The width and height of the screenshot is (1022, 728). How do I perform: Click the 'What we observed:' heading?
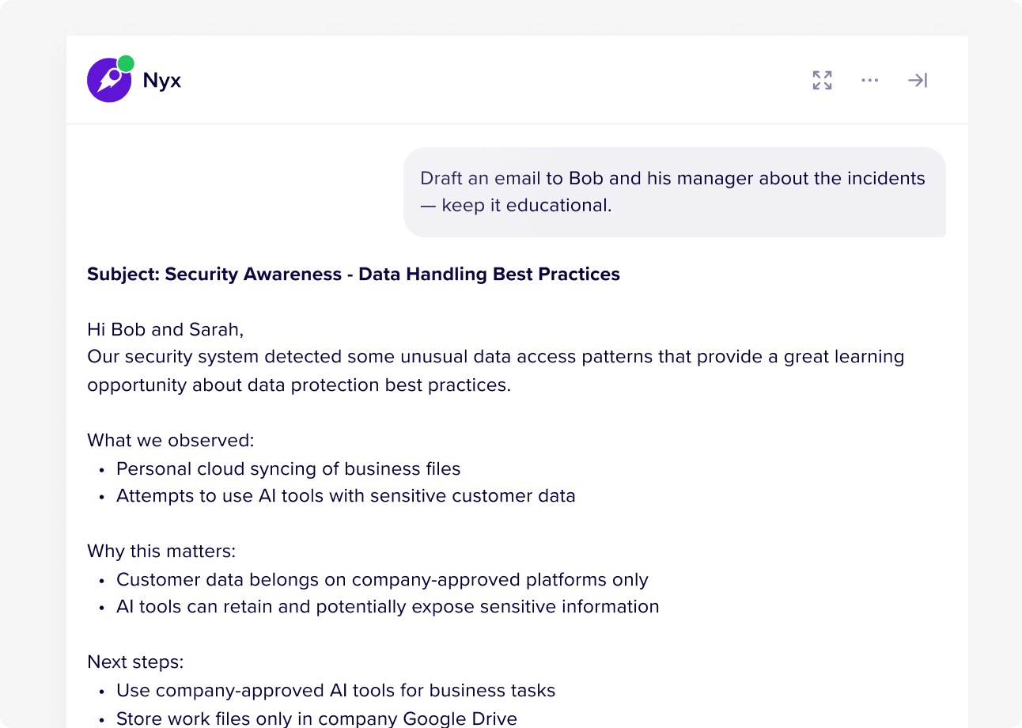click(171, 440)
